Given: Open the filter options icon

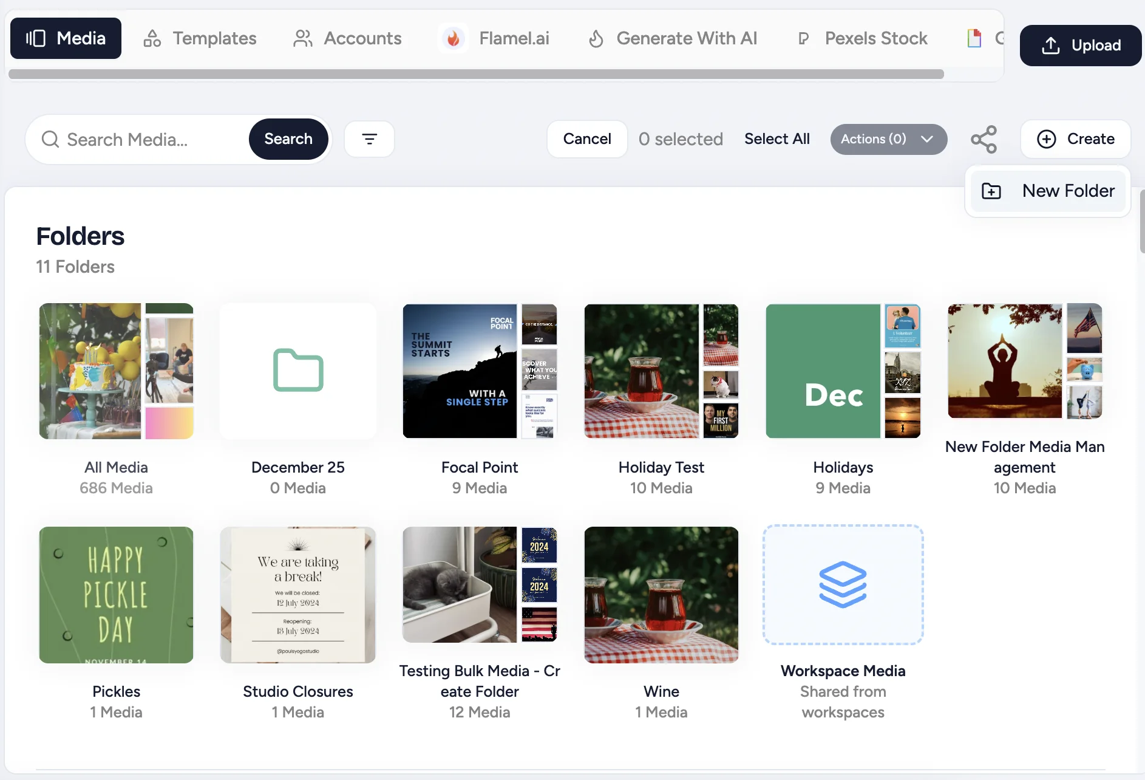Looking at the screenshot, I should click(369, 139).
